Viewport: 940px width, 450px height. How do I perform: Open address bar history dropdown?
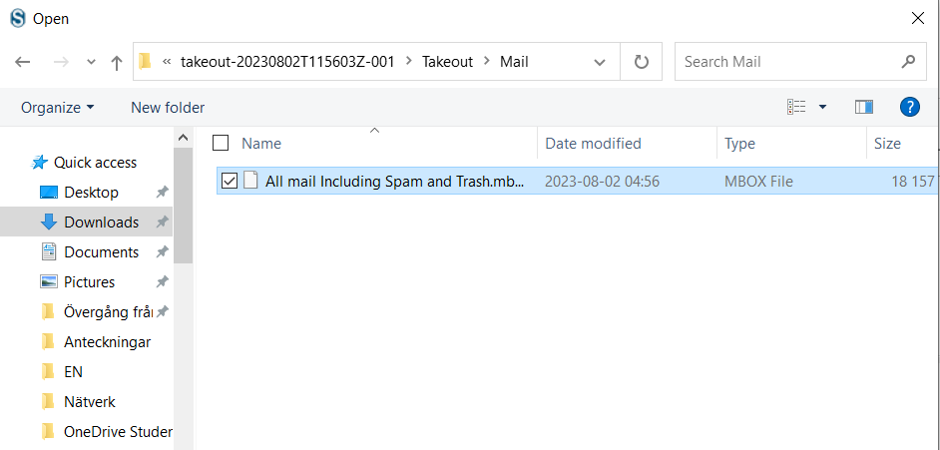[600, 62]
